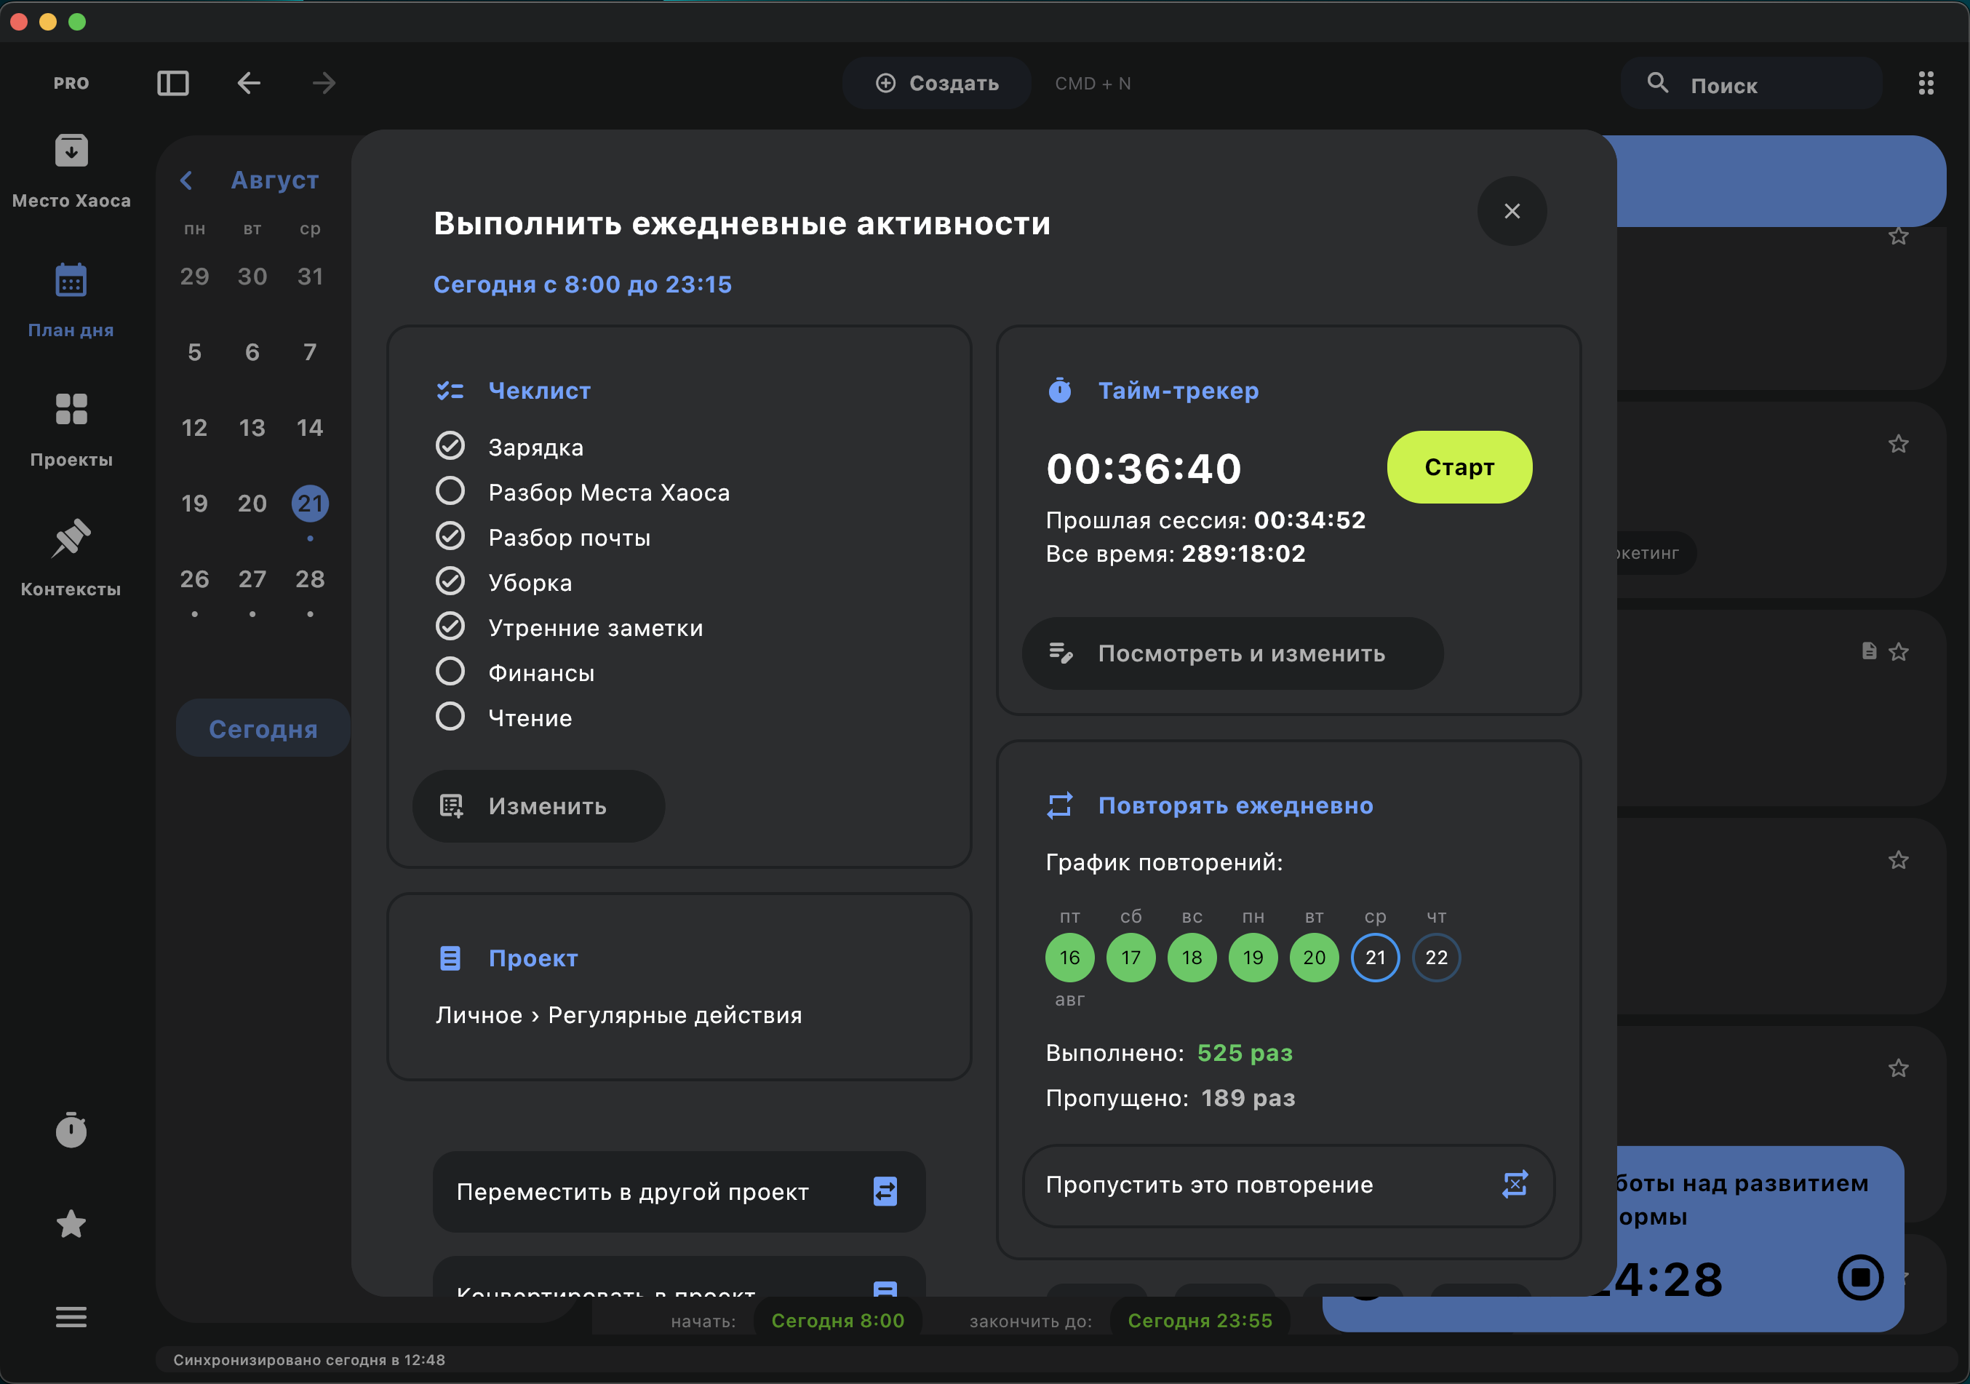Open Место Хаоса inbox in sidebar

[71, 152]
